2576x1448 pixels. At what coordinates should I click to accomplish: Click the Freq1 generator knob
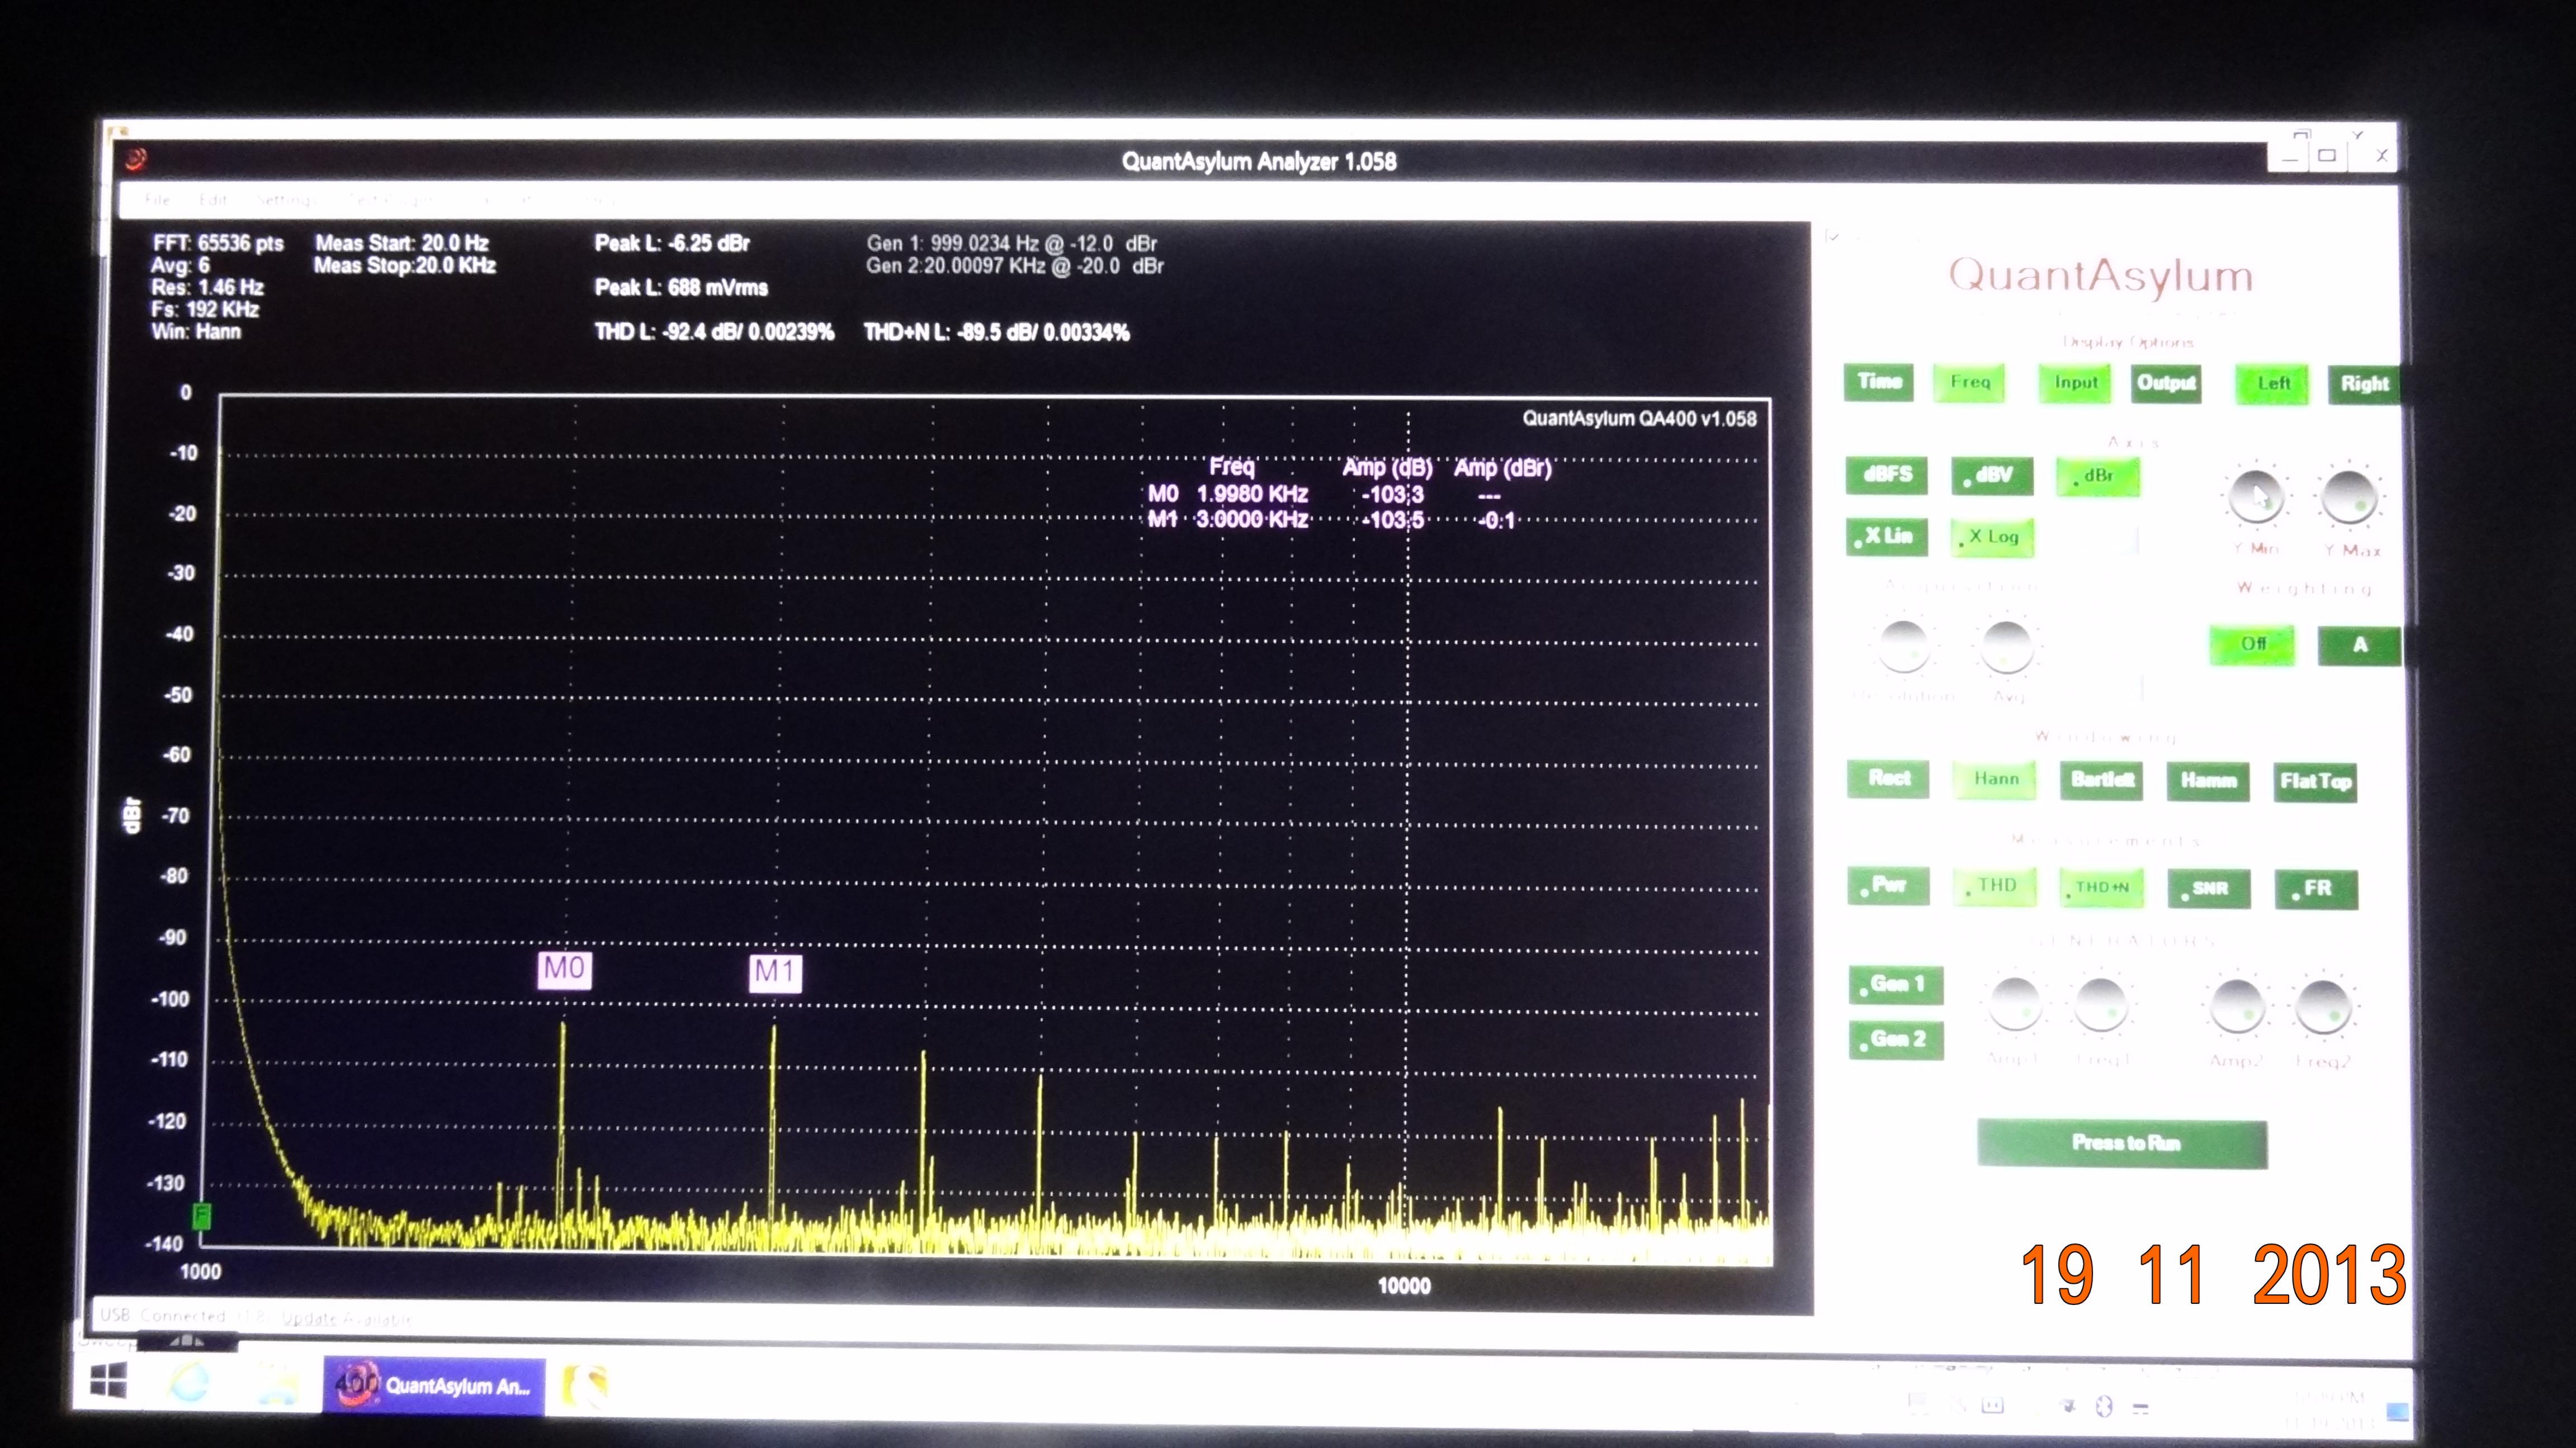point(2100,1004)
